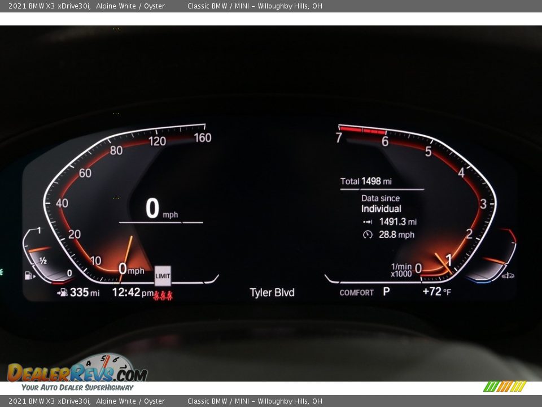542x407 pixels.
Task: Tap the car icon beside the right side gauge
Action: pos(508,275)
